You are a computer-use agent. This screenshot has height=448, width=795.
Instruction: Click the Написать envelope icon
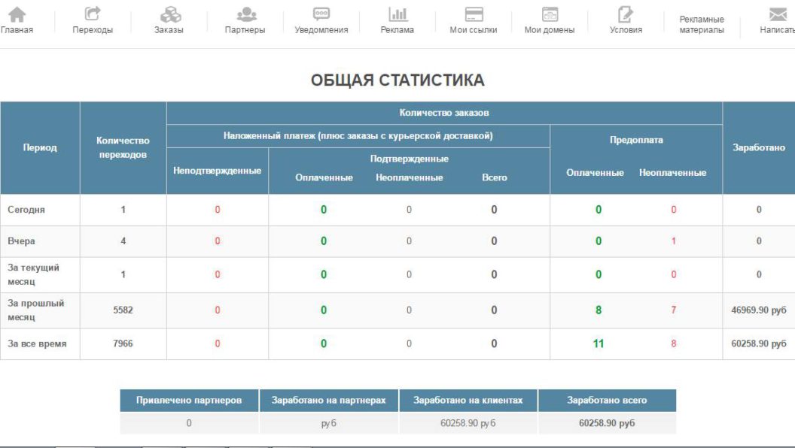pos(778,14)
